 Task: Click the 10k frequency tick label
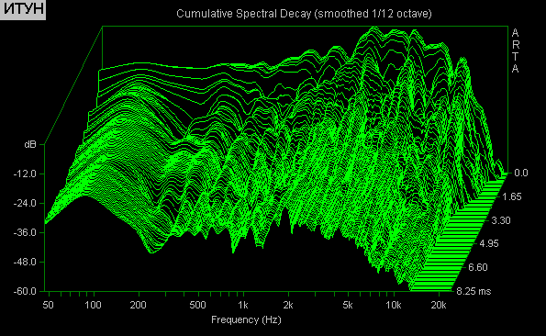tap(393, 305)
